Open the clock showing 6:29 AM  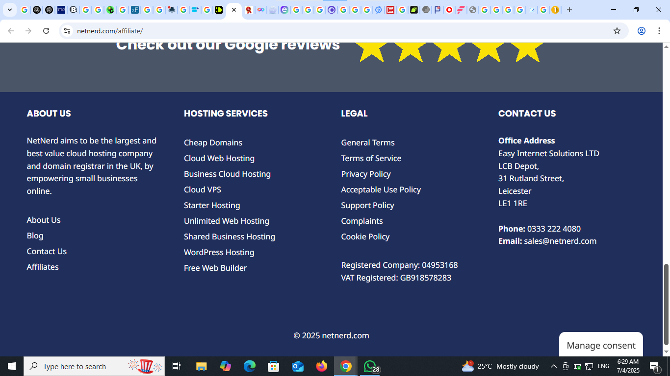pos(628,366)
